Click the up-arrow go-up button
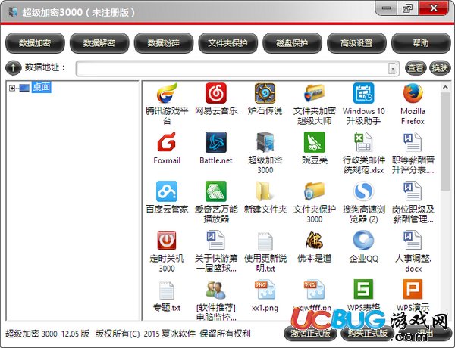The height and width of the screenshot is (348, 455). (14, 68)
